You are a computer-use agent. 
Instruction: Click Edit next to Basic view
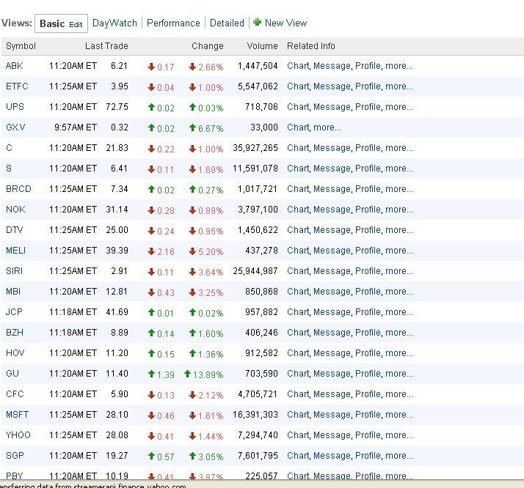(x=76, y=24)
